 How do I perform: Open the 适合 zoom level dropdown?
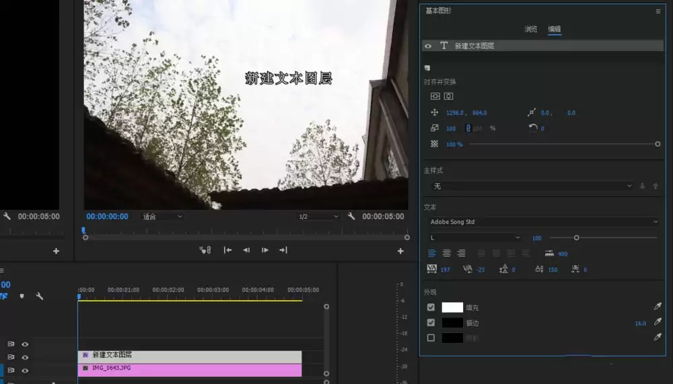162,217
